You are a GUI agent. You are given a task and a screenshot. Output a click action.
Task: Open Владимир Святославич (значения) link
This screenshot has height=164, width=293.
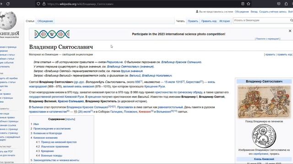pos(130,67)
